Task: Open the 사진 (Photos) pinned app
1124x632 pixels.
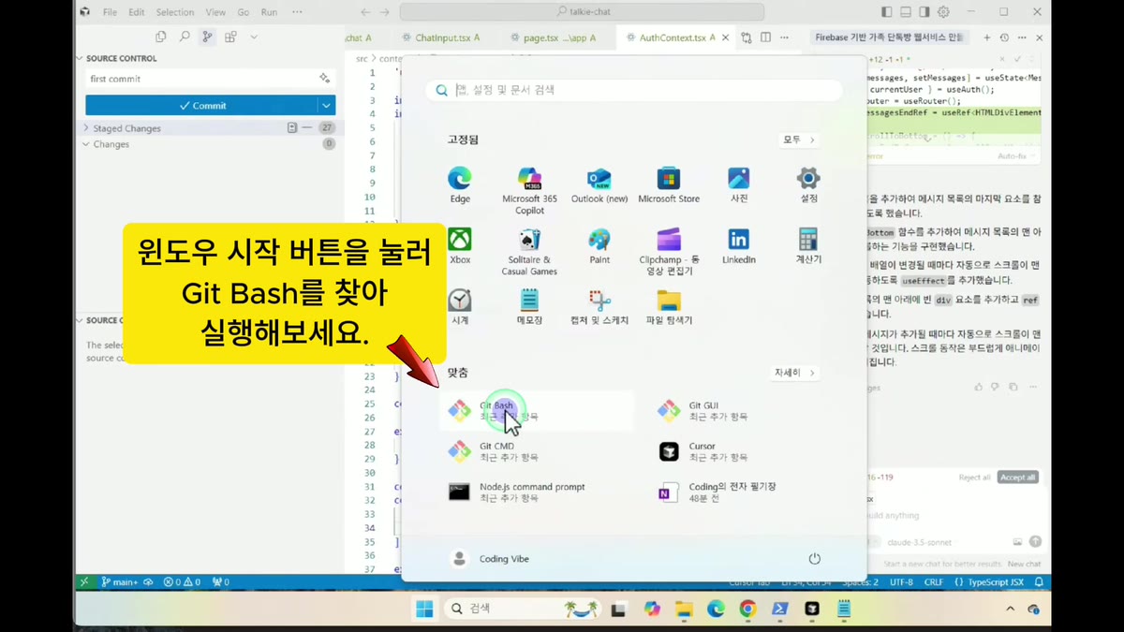Action: [739, 184]
